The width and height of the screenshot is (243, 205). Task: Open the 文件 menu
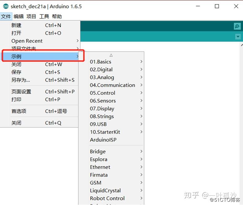click(x=6, y=16)
